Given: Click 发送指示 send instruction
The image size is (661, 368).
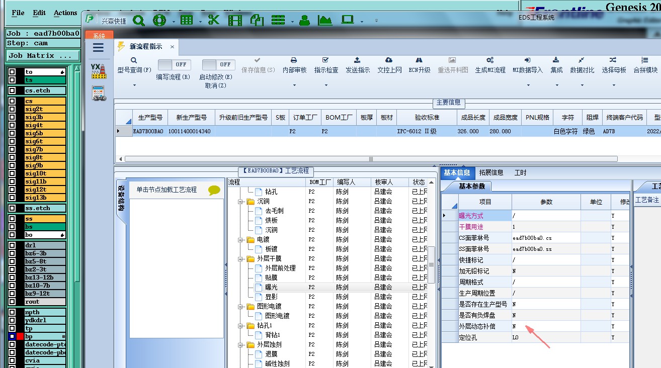Looking at the screenshot, I should tap(358, 66).
